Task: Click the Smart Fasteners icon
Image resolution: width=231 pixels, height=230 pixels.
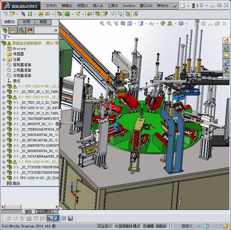Action: point(41,14)
